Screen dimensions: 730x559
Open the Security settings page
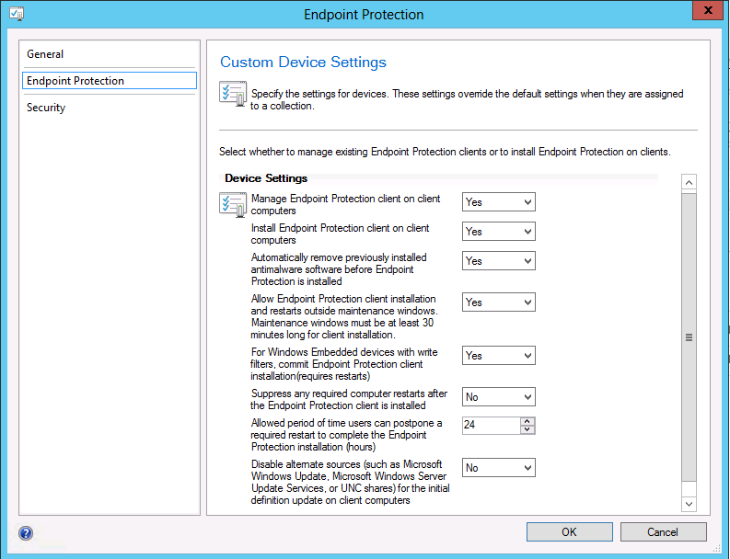[110, 108]
